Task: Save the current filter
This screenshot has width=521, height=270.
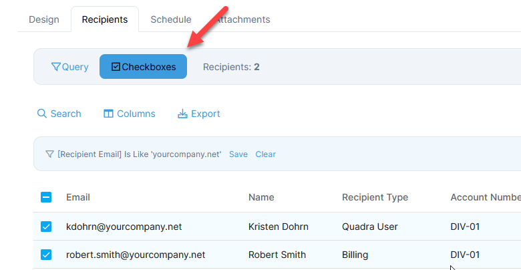Action: (238, 154)
